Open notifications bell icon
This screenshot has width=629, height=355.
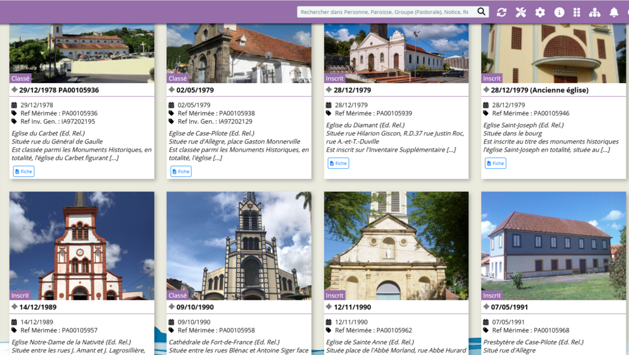point(614,12)
